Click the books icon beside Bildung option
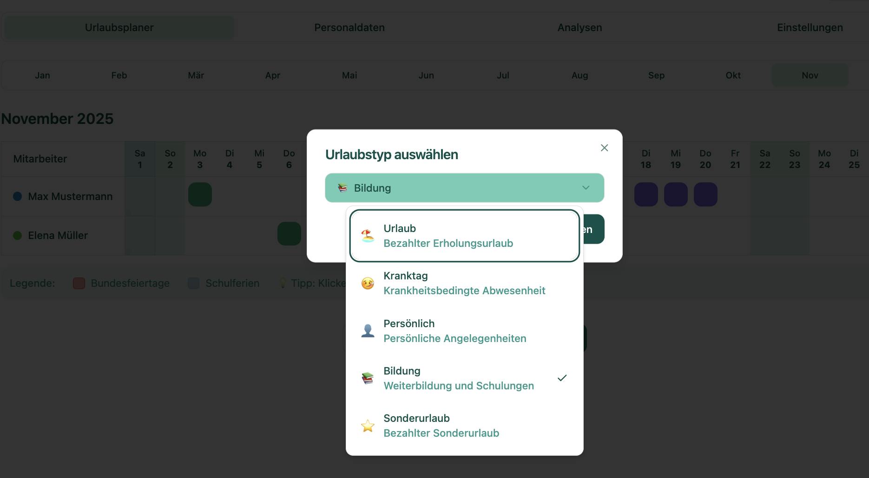Viewport: 869px width, 478px height. (x=368, y=378)
